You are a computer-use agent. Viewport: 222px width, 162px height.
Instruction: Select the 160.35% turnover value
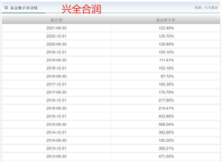(166, 84)
